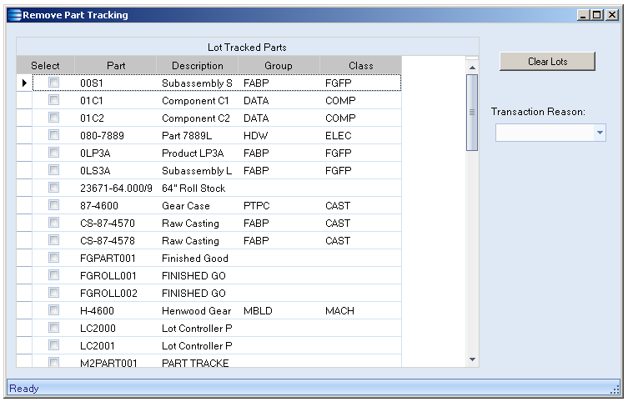Select the 'Gear Case' description cell
The image size is (628, 402).
[x=198, y=206]
